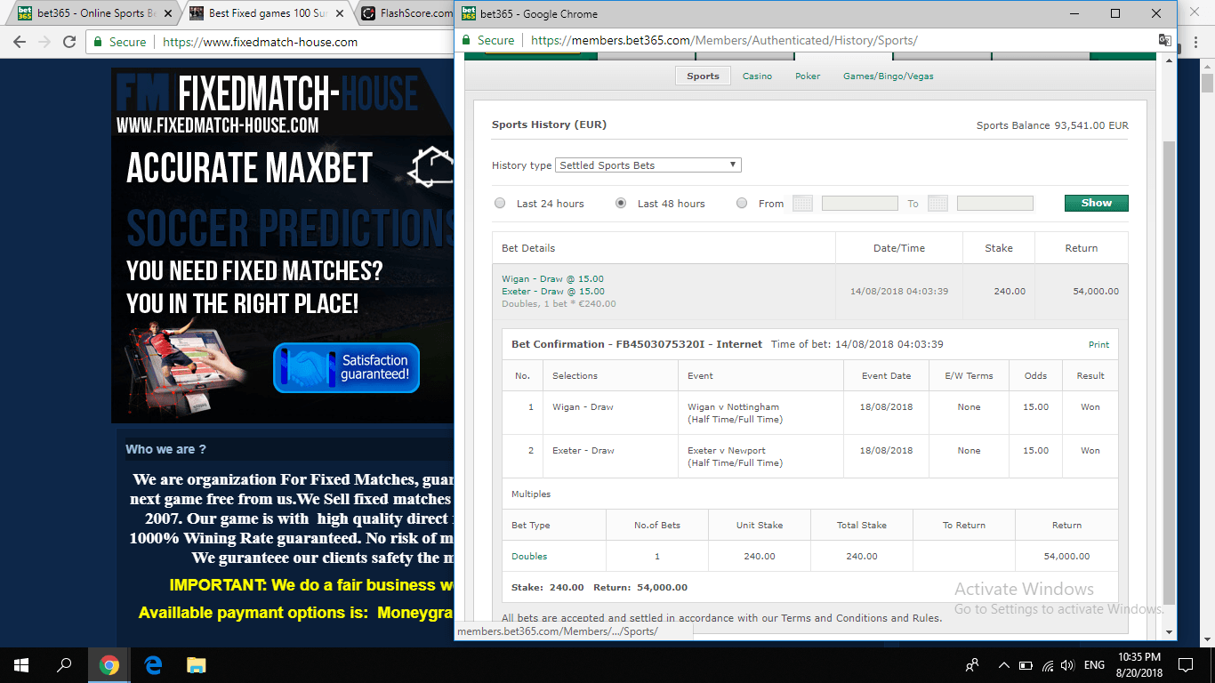
Task: Switch to the Poker tab
Action: pyautogui.click(x=808, y=76)
